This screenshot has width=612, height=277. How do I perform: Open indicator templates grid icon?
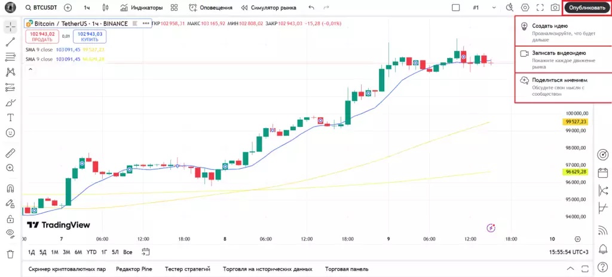[x=175, y=7]
